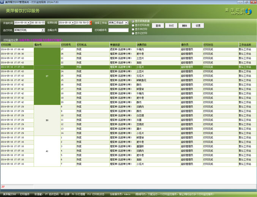
Task: Expand the 选打印机 dropdown
Action: (43, 30)
